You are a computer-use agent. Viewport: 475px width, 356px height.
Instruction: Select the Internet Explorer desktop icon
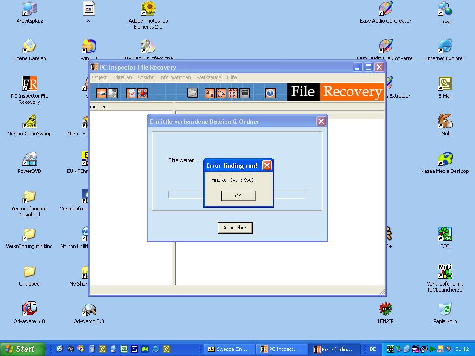point(445,51)
